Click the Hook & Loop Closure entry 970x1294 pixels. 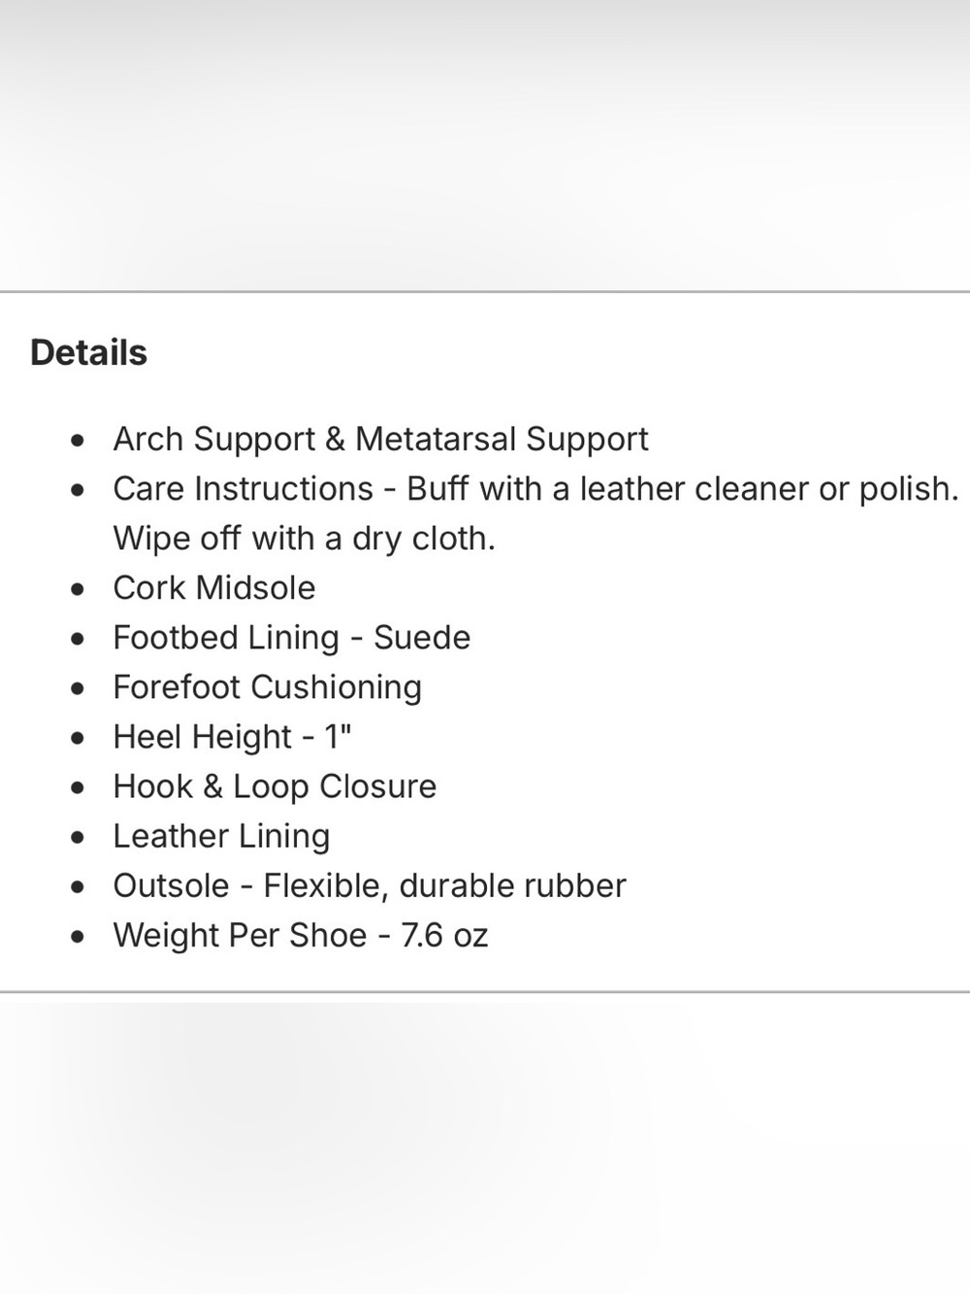275,786
